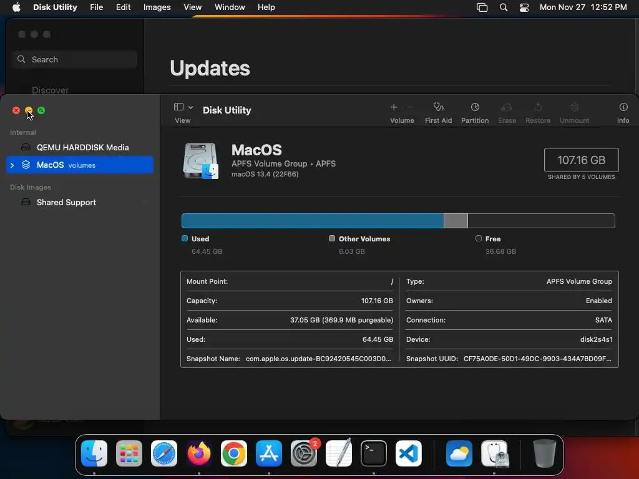Open Finder from the Dock

[94, 453]
